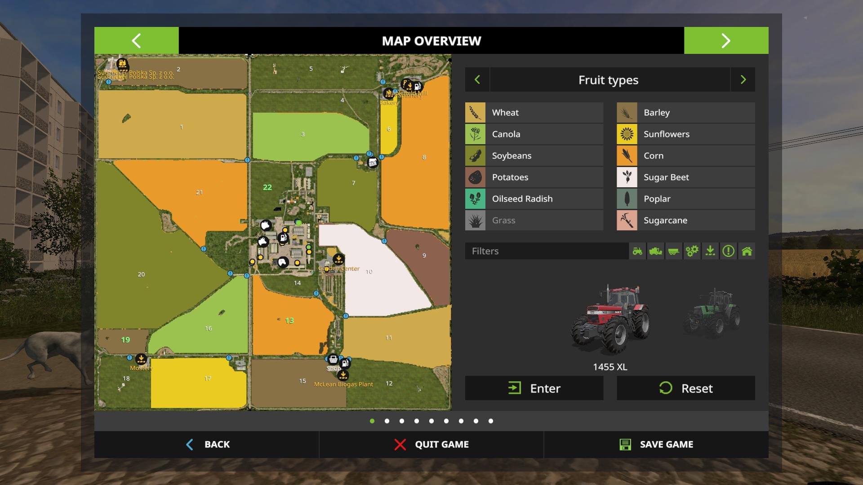Screen dimensions: 863x485
Task: Jump to the fifth page dot
Action: (431, 421)
